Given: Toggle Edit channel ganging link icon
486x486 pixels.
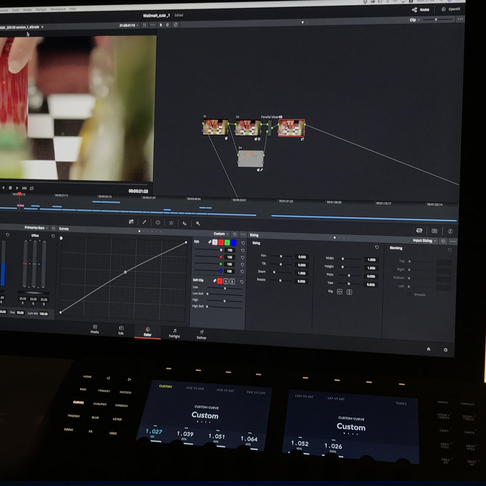Looking at the screenshot, I should (x=209, y=242).
